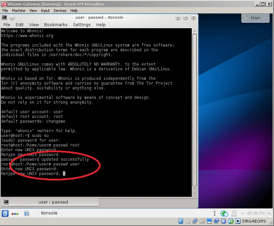The image size is (274, 226).
Task: Click the 'passwd root' command line
Action: pos(40,145)
